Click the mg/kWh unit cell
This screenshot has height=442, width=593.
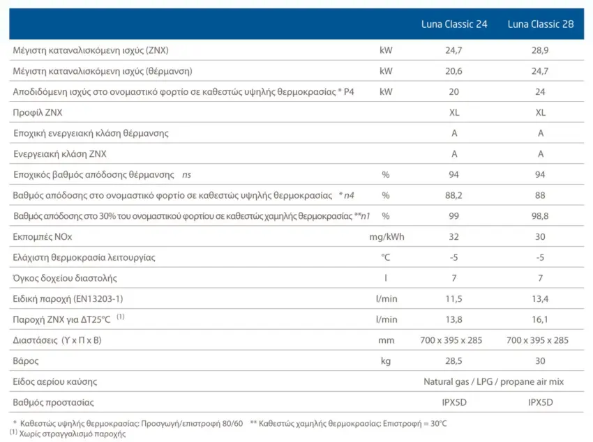tap(386, 237)
